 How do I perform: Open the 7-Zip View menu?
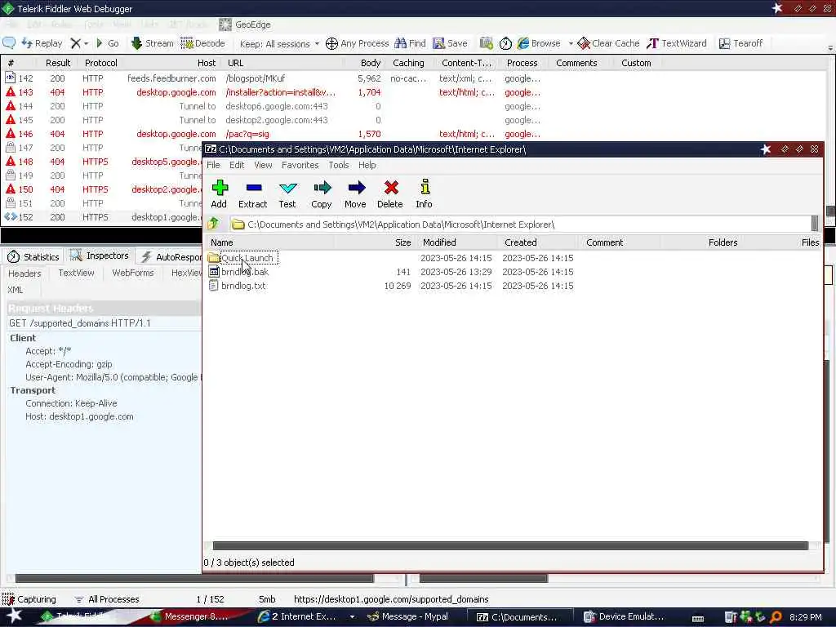coord(263,165)
